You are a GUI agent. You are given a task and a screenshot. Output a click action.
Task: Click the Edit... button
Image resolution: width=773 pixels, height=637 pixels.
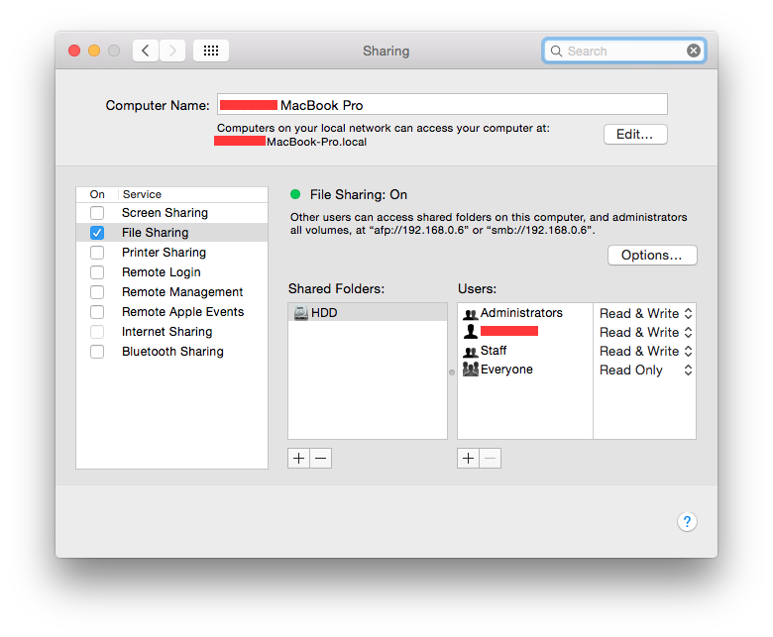pyautogui.click(x=635, y=135)
